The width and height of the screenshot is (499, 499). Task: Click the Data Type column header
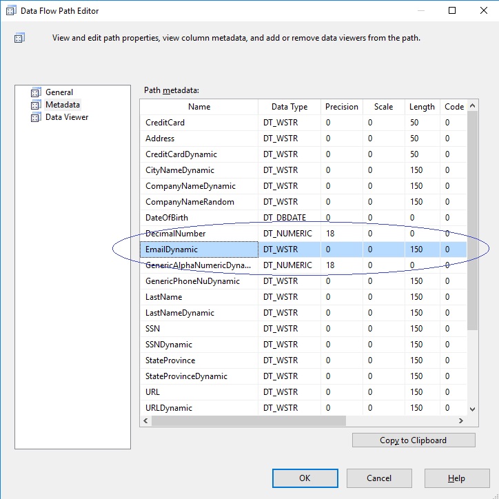click(289, 107)
